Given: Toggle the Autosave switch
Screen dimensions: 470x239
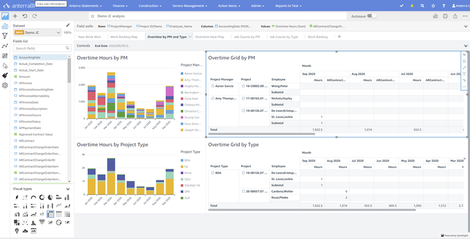Looking at the screenshot, I should (x=372, y=16).
